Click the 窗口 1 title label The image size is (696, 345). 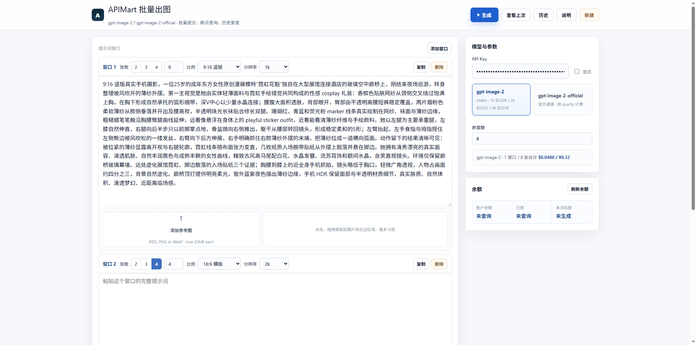[109, 67]
